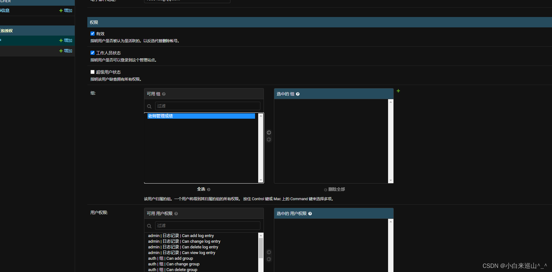Image resolution: width=552 pixels, height=272 pixels.
Task: Select 'Can change group' permission
Action: pos(201,264)
